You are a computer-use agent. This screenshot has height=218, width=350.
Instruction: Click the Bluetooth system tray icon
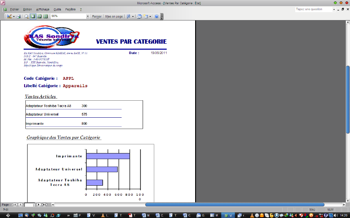tap(325, 215)
